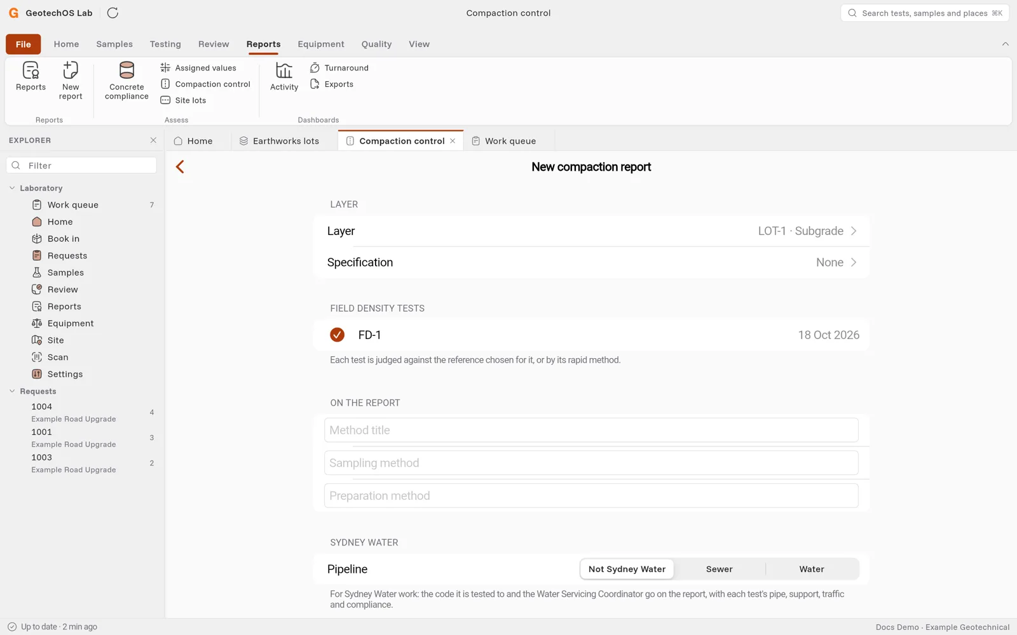This screenshot has height=635, width=1017.
Task: Collapse the ribbon with top-right chevron
Action: click(x=1005, y=44)
